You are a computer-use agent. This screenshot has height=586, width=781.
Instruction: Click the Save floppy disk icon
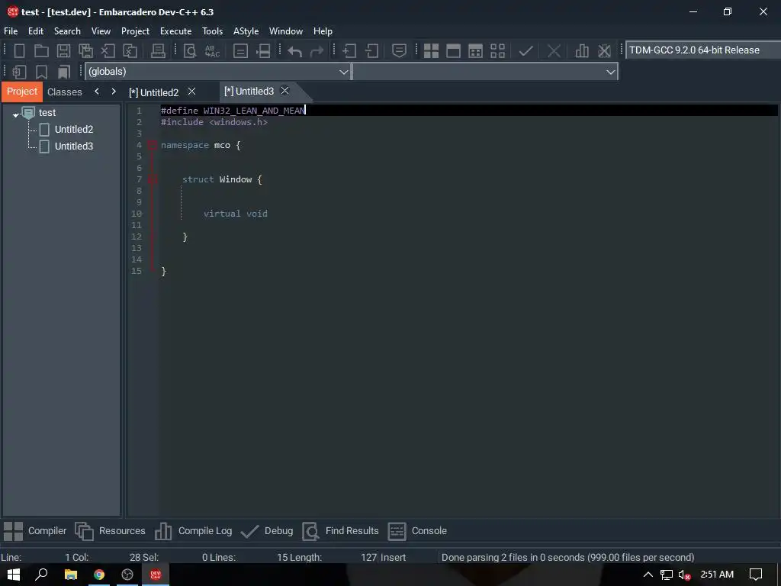pyautogui.click(x=63, y=51)
